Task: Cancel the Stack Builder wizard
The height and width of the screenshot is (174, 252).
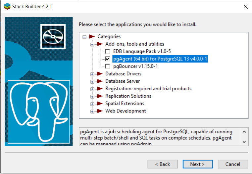Action: tap(233, 164)
